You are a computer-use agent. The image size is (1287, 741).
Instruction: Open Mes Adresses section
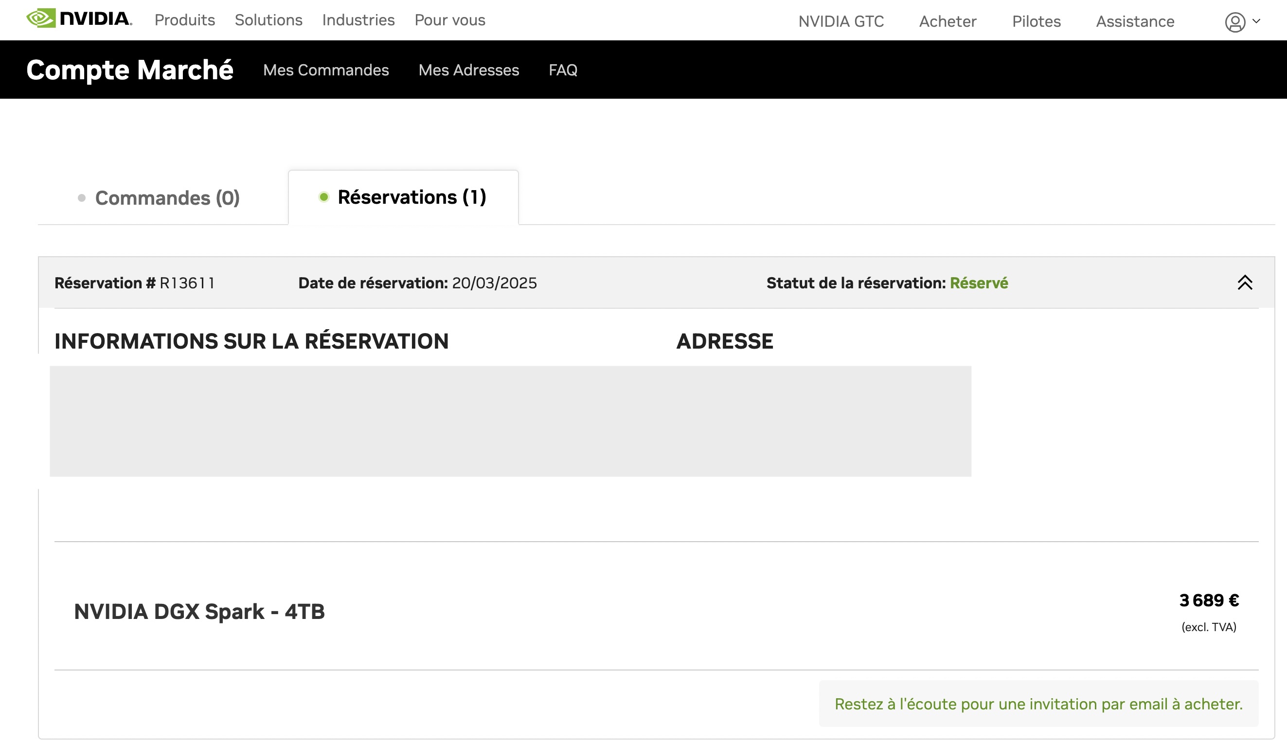(x=468, y=70)
